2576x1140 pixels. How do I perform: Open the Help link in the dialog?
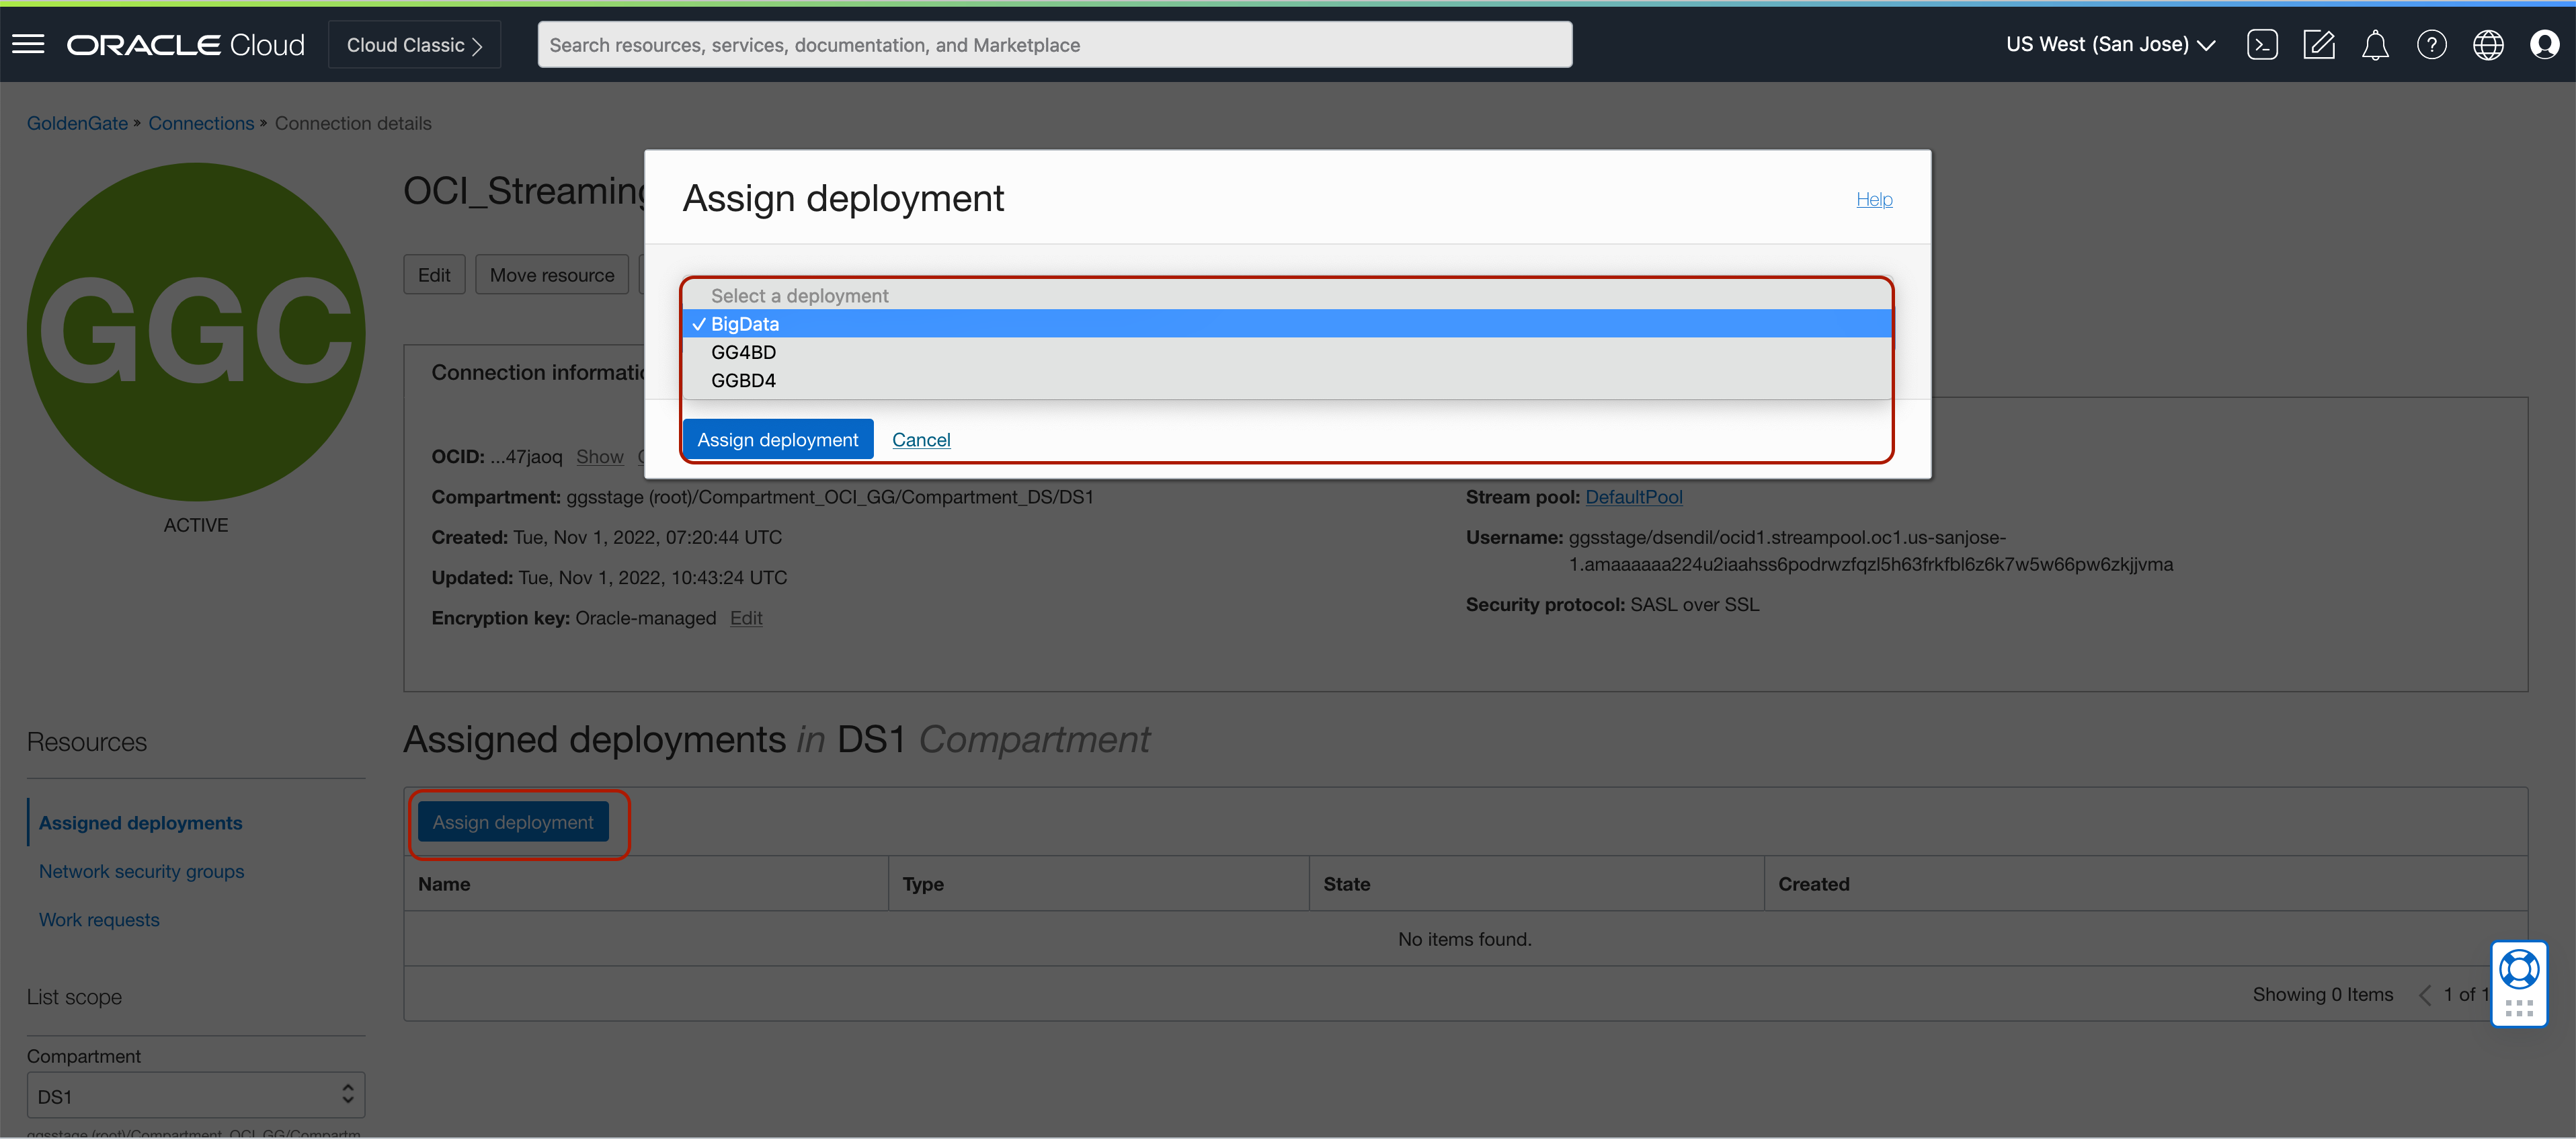pos(1873,199)
